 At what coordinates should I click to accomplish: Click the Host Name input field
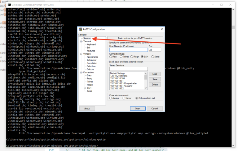[x=128, y=50]
